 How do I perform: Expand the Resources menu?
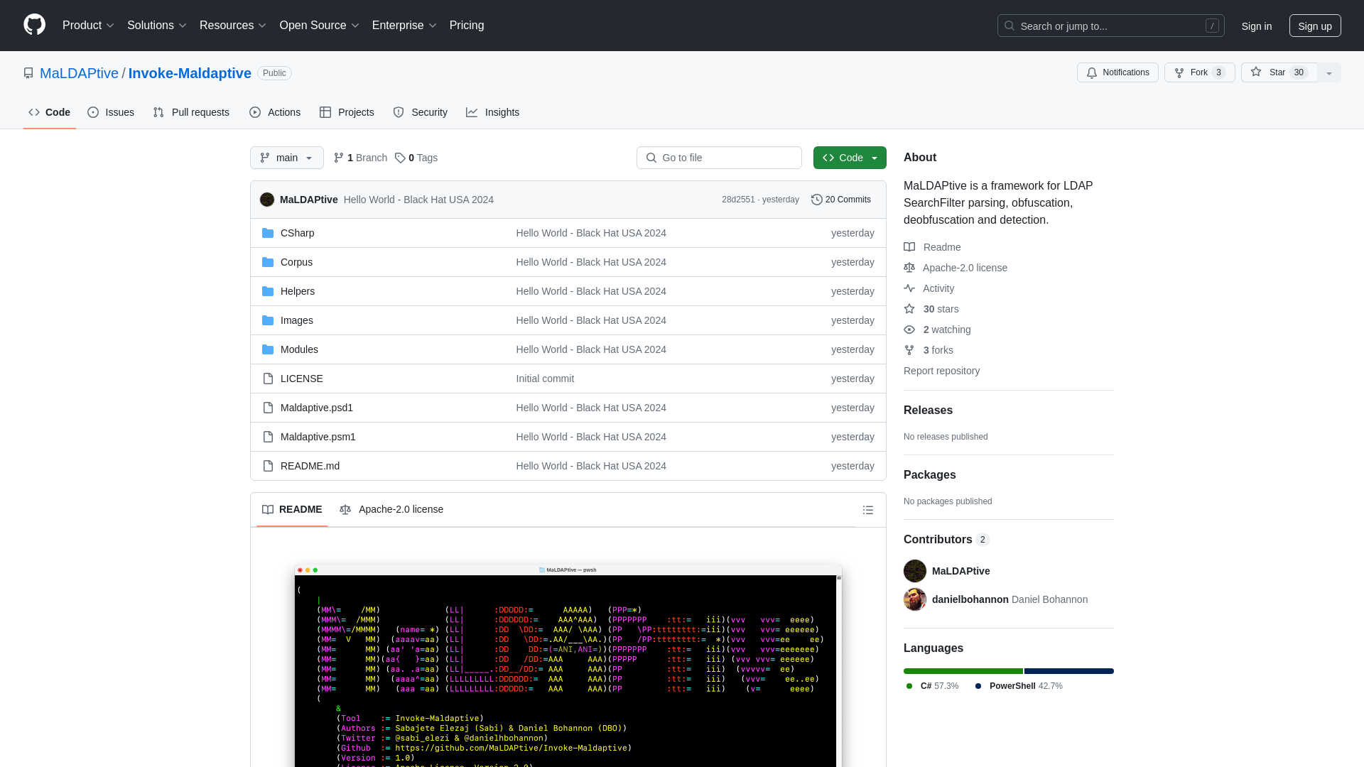pyautogui.click(x=233, y=26)
